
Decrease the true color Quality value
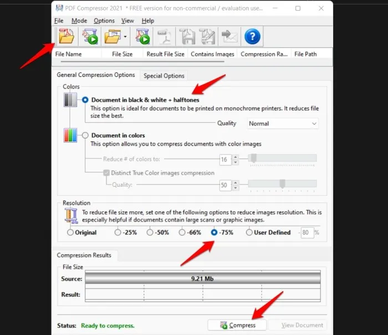236,188
